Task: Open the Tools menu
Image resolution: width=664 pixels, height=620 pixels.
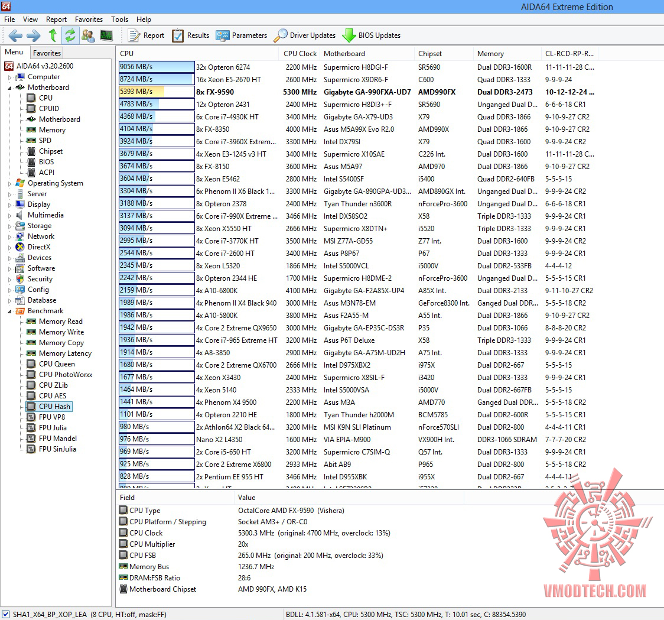Action: (x=119, y=20)
